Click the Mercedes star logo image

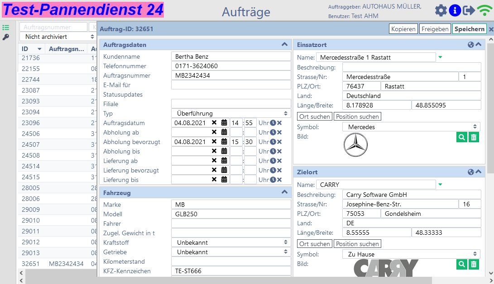click(356, 145)
